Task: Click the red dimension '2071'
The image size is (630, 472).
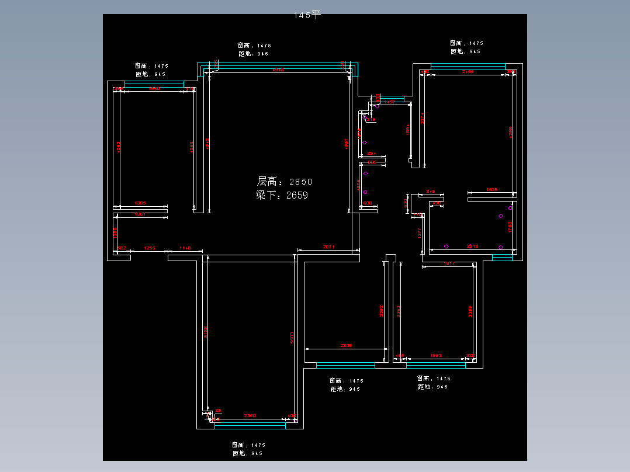Action: [328, 247]
